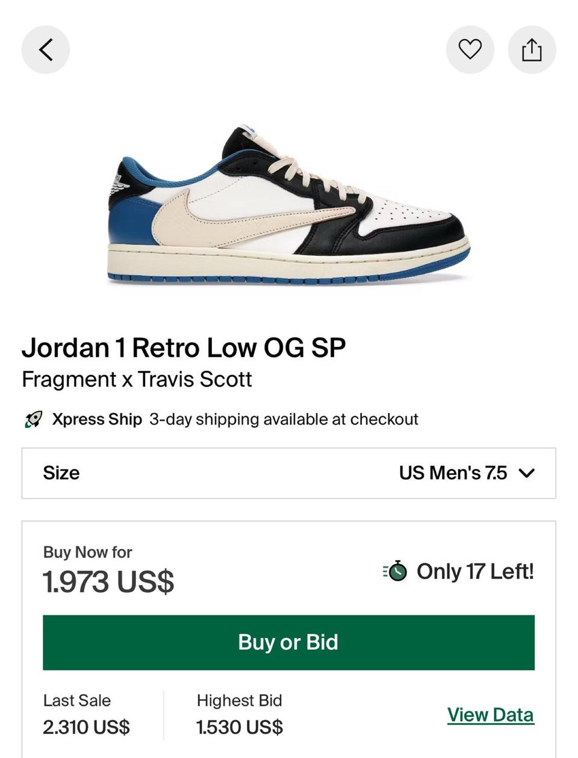This screenshot has width=578, height=758.
Task: Favorite the shoe with the heart icon
Action: [x=470, y=49]
